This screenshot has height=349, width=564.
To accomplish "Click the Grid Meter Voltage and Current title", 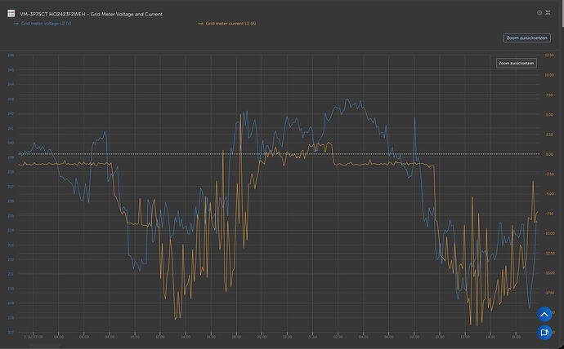I will [x=127, y=14].
